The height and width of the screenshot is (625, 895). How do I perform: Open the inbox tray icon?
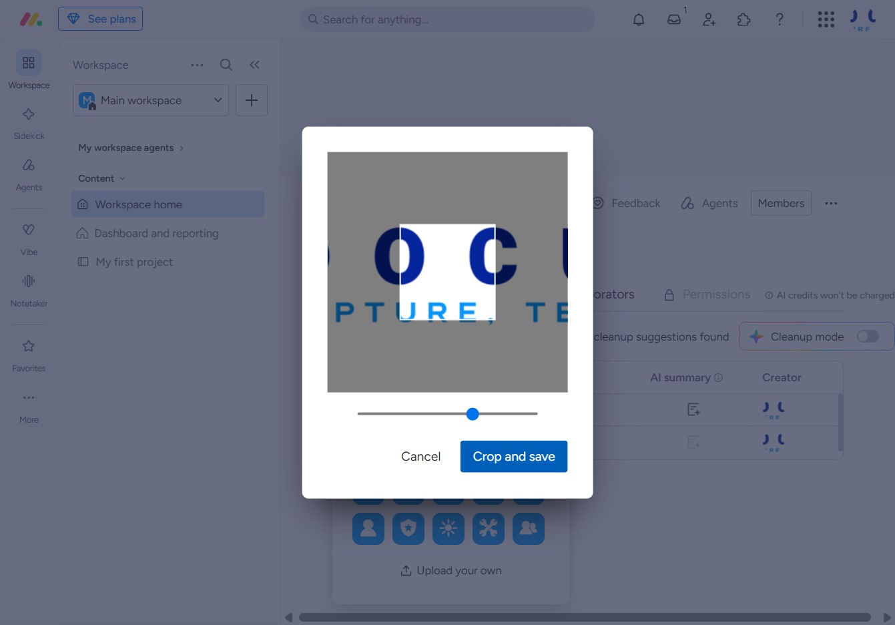674,19
